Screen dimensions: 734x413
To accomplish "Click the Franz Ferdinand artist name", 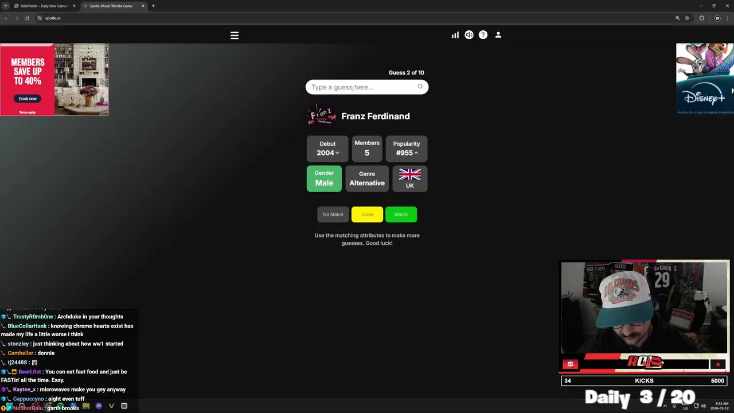I will [x=376, y=116].
